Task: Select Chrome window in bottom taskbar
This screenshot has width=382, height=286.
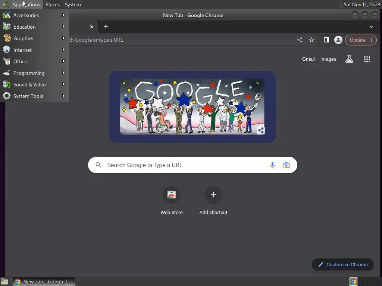Action: (44, 282)
